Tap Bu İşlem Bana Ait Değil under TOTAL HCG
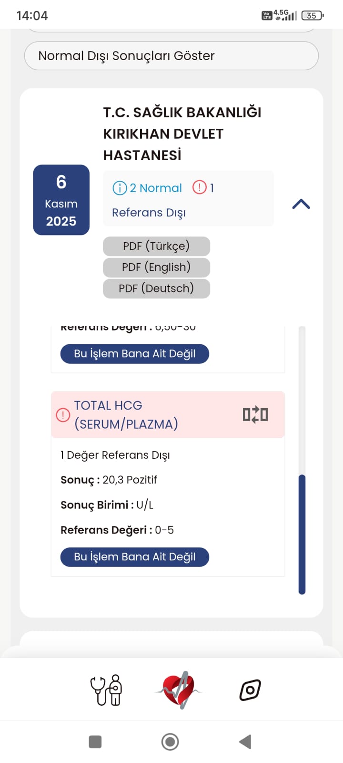Screen dimensions: 343x763 pyautogui.click(x=135, y=557)
